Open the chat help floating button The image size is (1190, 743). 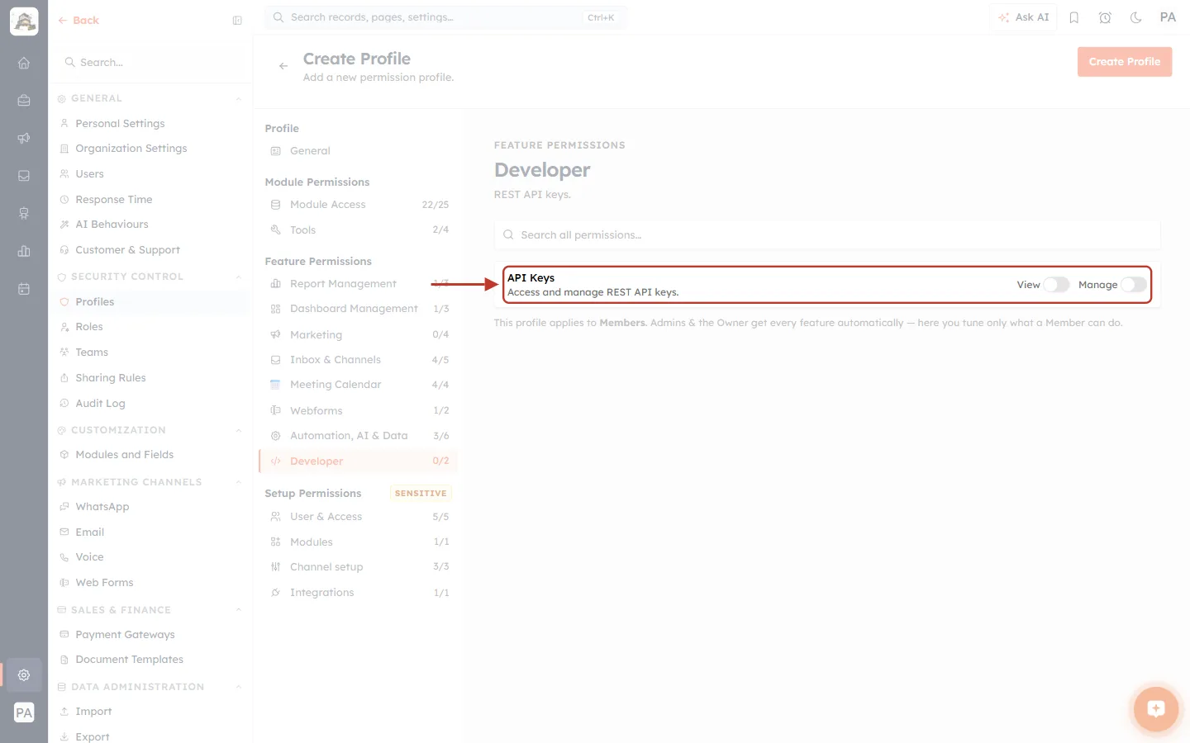1155,708
